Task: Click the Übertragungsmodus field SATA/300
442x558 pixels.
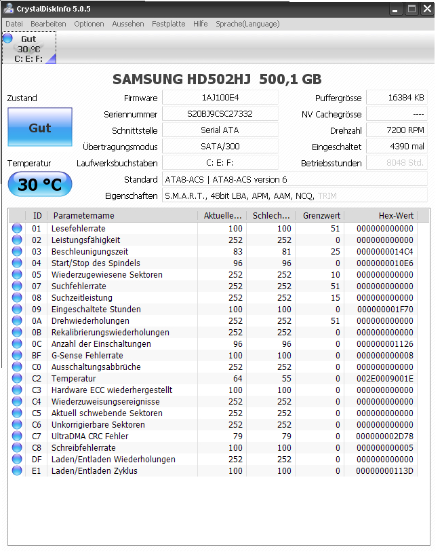Action: 220,146
